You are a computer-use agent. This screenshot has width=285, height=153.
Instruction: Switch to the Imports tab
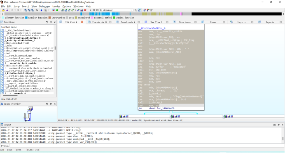tap(241, 22)
